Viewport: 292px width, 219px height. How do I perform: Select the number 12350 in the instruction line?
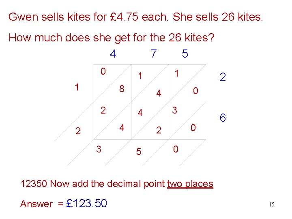pos(34,184)
